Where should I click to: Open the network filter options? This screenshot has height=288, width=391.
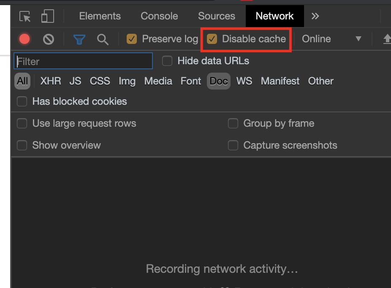click(79, 39)
